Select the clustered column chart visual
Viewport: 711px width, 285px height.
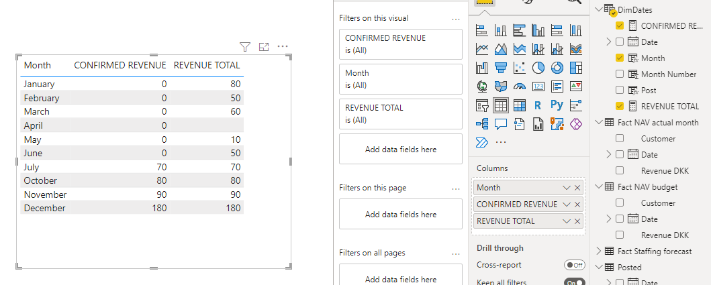click(x=538, y=30)
